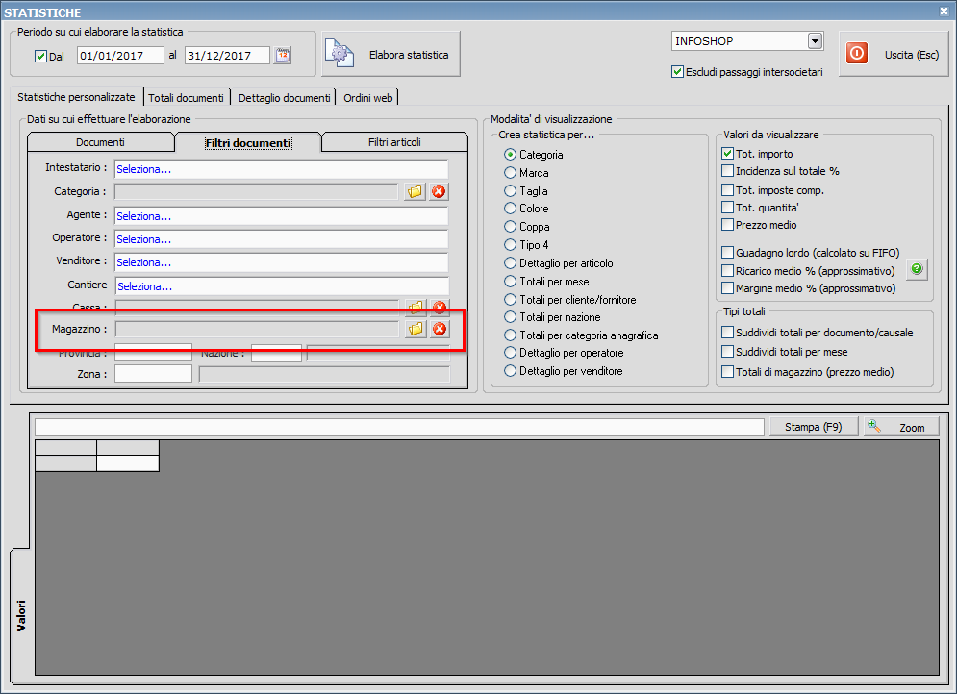This screenshot has width=957, height=694.
Task: Enable Incidenza sul totale % checkbox
Action: click(727, 171)
